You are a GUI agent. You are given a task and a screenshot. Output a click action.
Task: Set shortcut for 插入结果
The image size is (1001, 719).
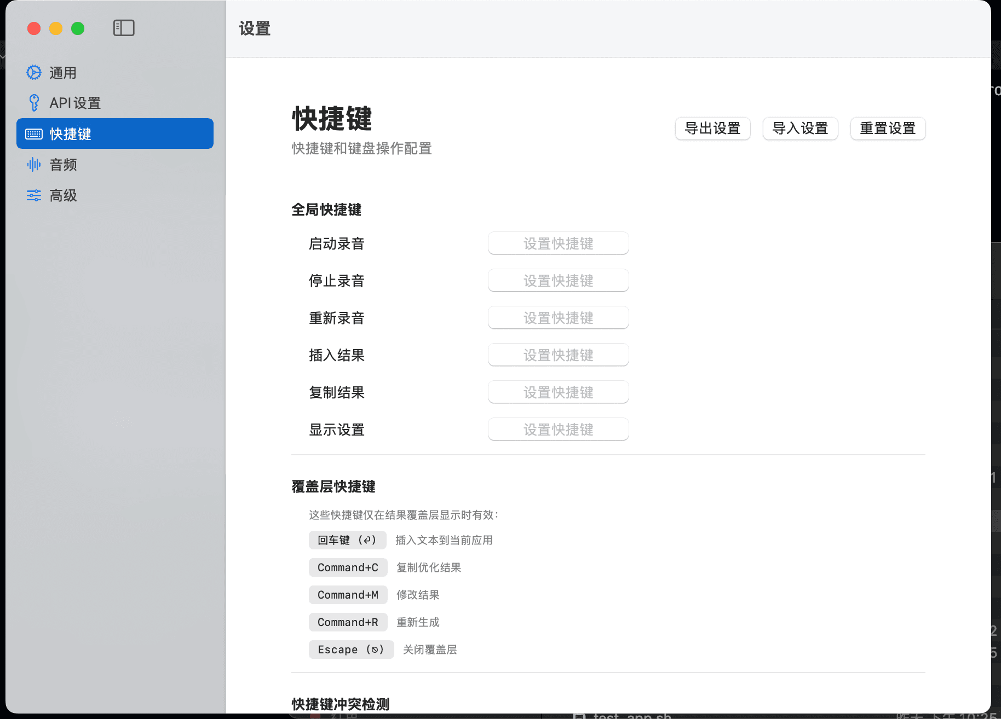tap(558, 355)
